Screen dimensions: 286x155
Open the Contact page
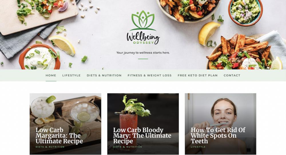tap(232, 75)
